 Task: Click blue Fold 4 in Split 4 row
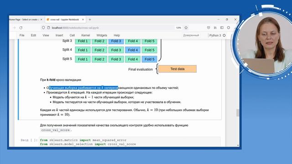133,50
